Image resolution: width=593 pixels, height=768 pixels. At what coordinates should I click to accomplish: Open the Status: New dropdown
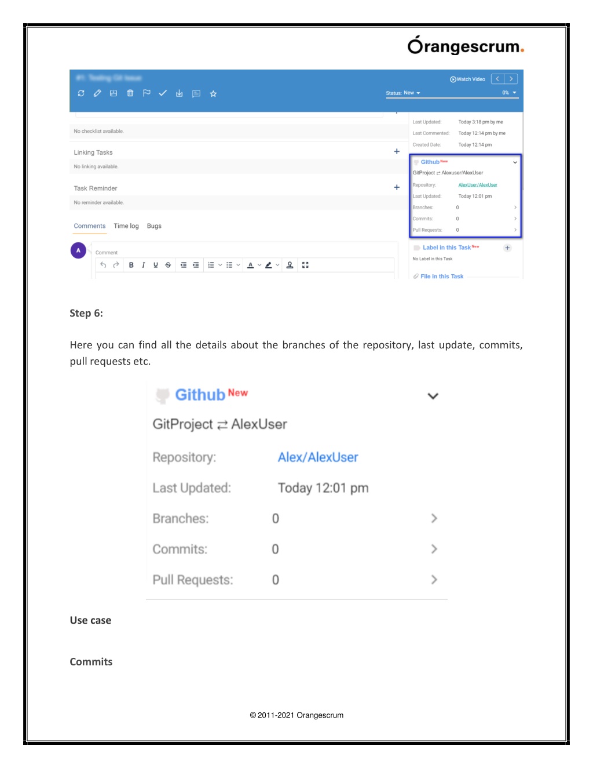click(x=403, y=93)
